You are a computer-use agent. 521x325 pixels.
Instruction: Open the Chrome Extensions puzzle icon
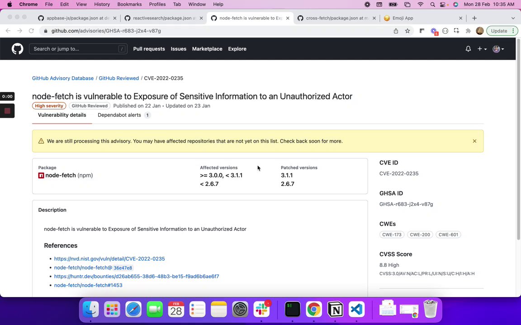point(468,31)
